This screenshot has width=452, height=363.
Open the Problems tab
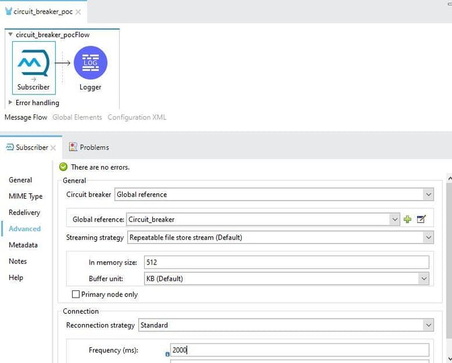tap(89, 147)
